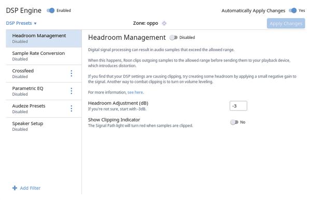This screenshot has height=200, width=311.
Task: Click the 'Automatically Apply Changes' label
Action: pyautogui.click(x=253, y=11)
